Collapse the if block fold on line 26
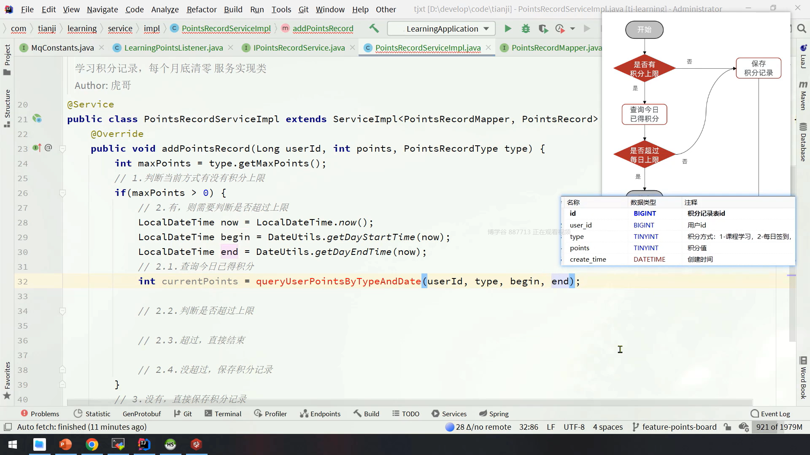The width and height of the screenshot is (810, 455). pyautogui.click(x=62, y=193)
